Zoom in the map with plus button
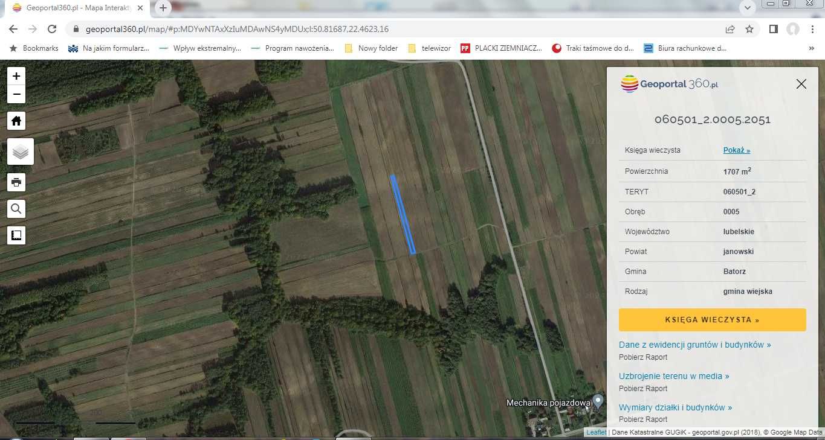The image size is (825, 440). coord(16,76)
